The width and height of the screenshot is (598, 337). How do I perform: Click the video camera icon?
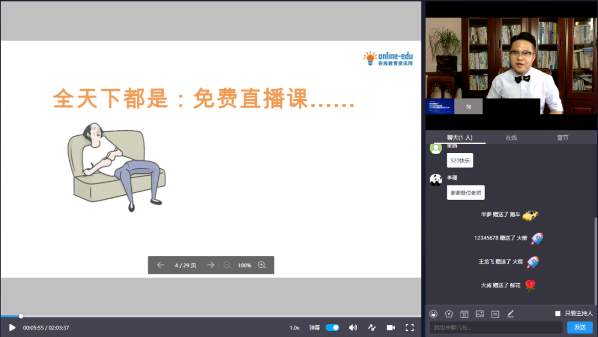390,328
